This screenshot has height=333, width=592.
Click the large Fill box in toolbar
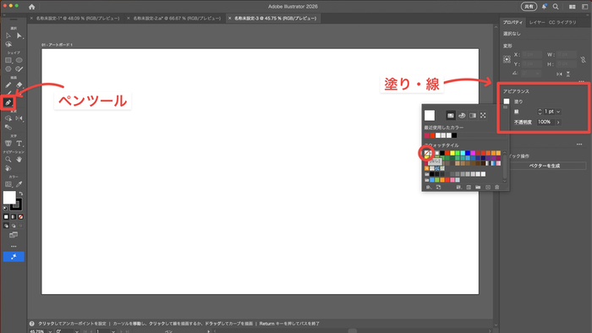[9, 197]
